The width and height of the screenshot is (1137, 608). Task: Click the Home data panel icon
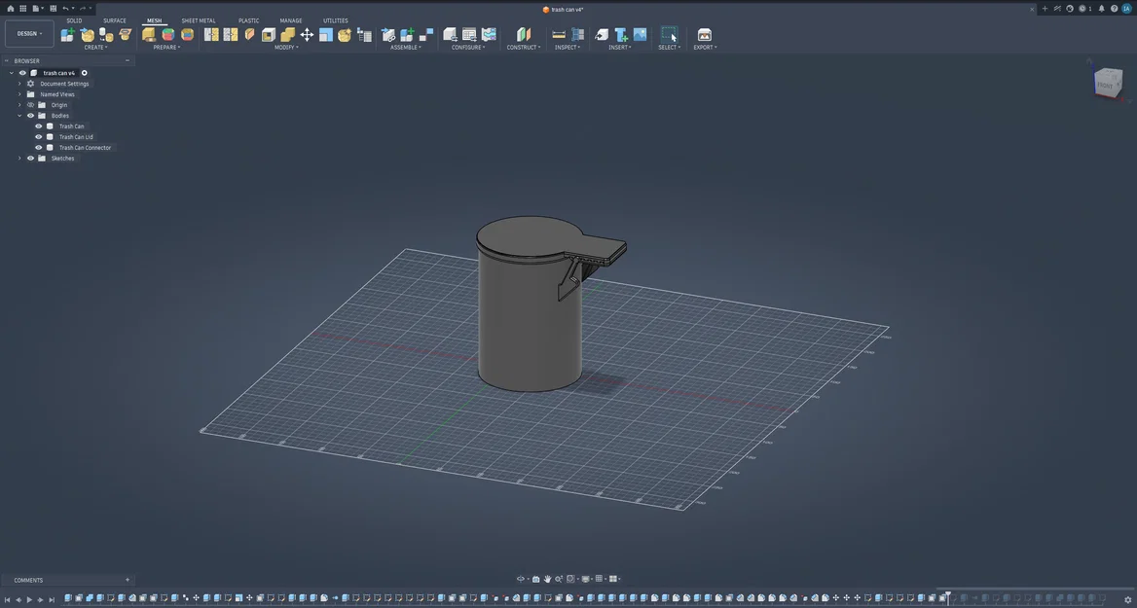[x=10, y=9]
